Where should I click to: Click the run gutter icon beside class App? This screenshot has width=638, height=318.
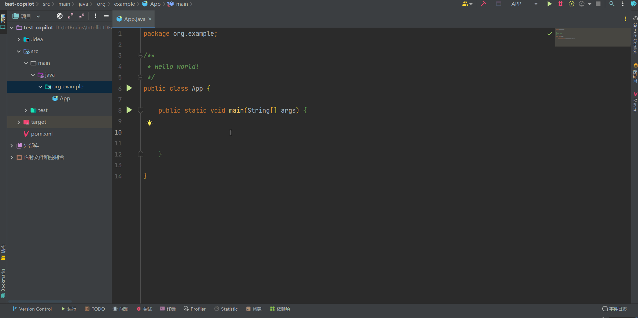129,88
